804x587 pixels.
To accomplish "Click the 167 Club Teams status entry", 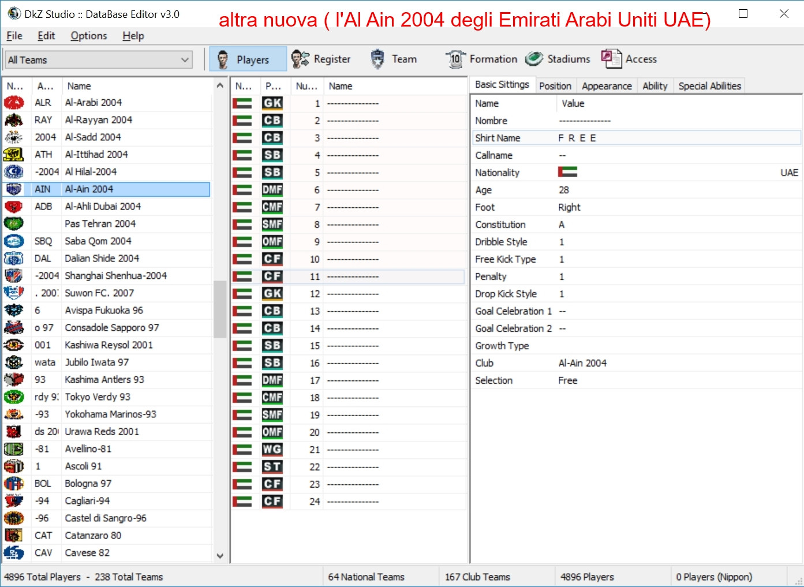I will pyautogui.click(x=477, y=577).
